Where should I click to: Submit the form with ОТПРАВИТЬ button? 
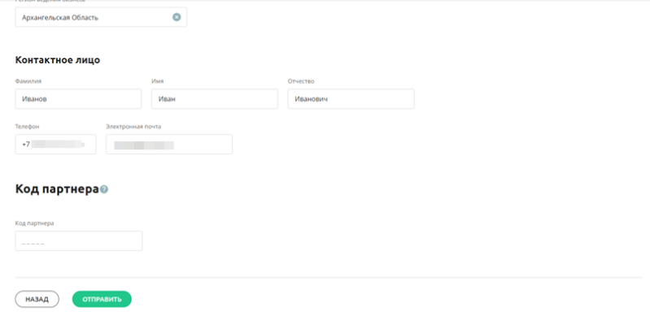point(102,299)
